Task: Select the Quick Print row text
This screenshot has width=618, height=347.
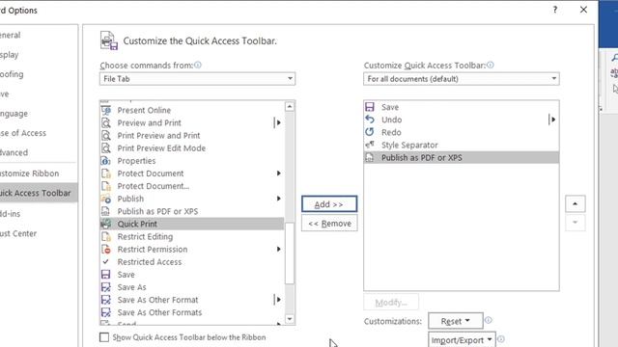Action: [137, 224]
